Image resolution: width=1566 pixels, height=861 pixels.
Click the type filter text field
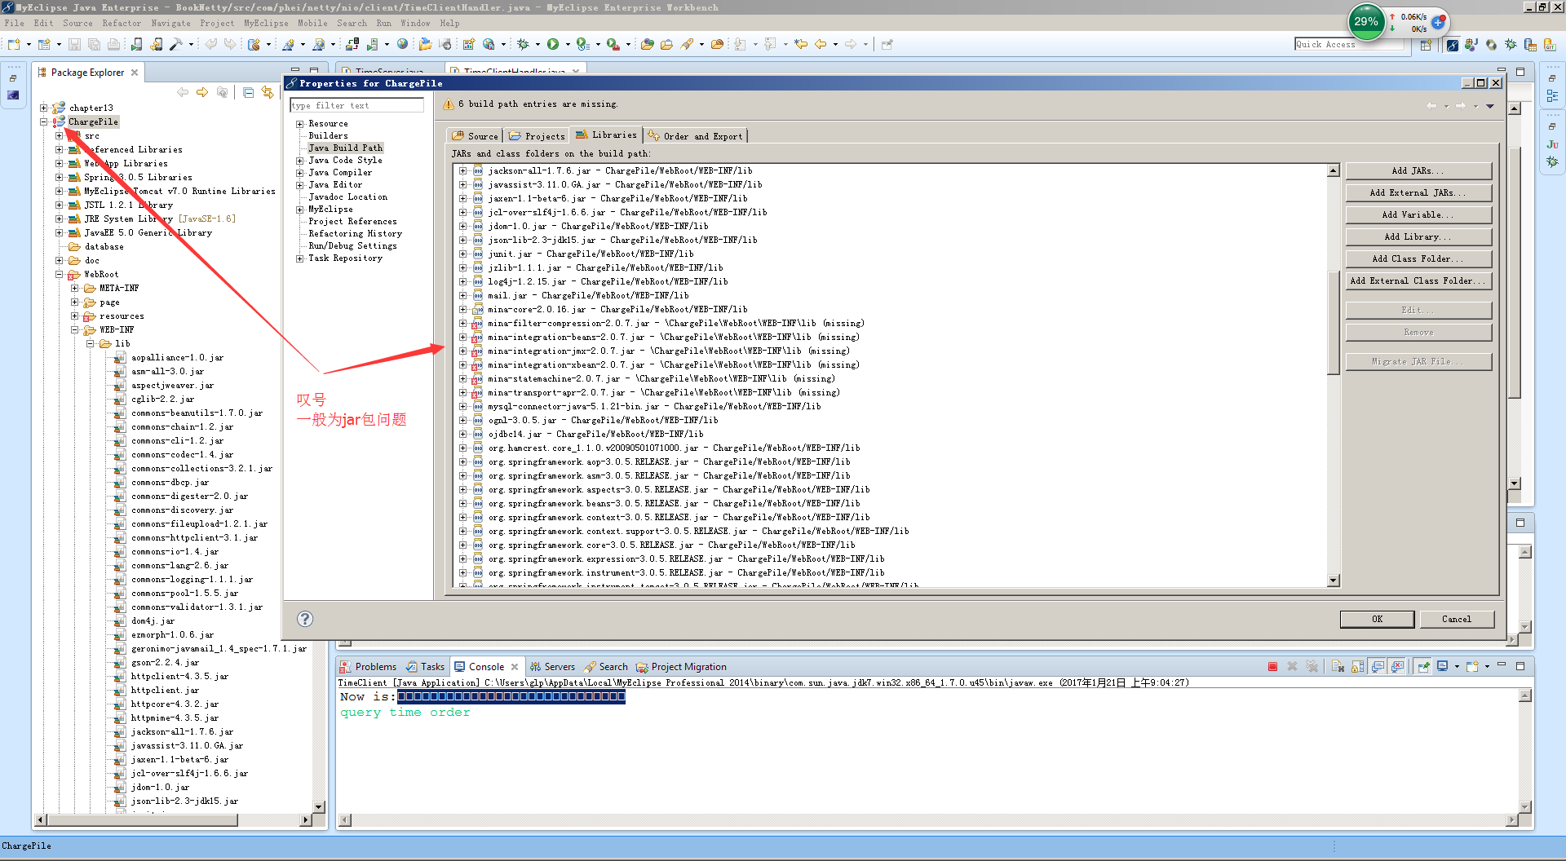point(356,105)
